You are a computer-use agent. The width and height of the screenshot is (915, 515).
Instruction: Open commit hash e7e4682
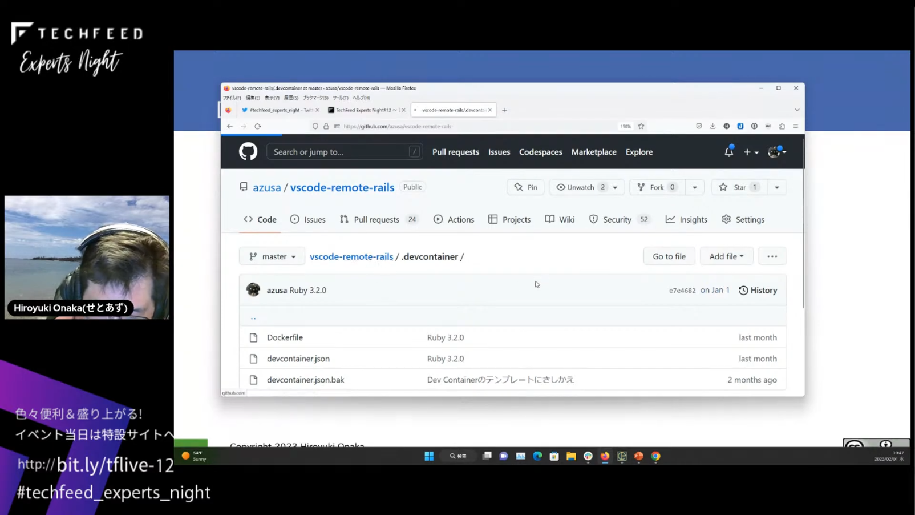[x=682, y=291]
